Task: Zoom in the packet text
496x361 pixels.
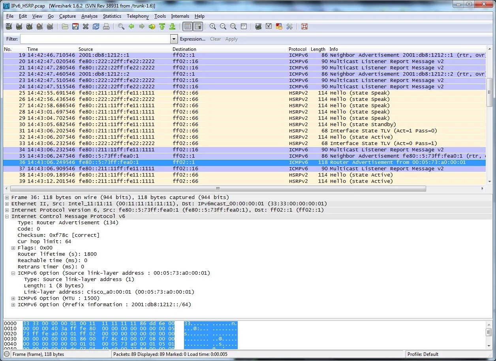Action: pos(213,26)
